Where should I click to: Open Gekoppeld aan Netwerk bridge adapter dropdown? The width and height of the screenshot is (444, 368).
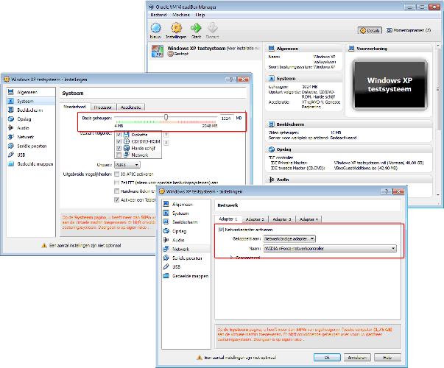(289, 238)
